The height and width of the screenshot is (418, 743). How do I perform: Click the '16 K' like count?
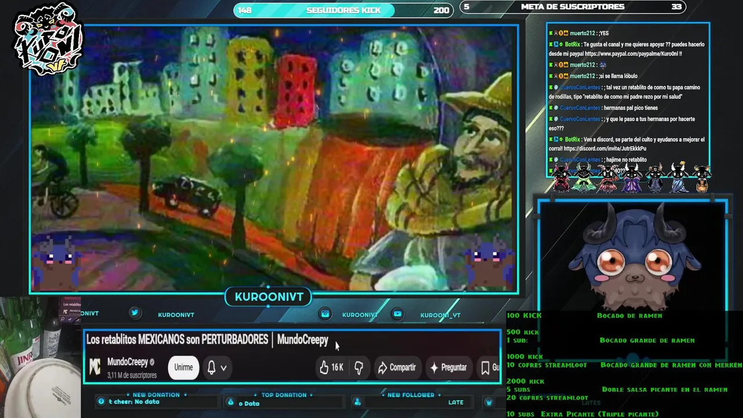point(337,367)
